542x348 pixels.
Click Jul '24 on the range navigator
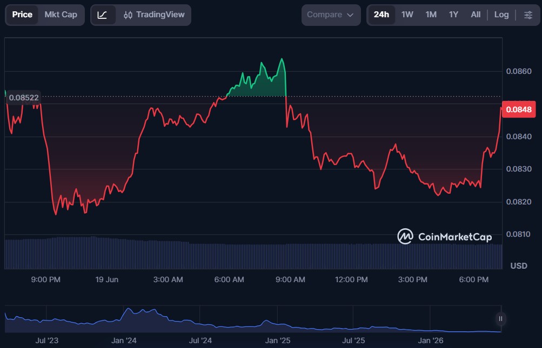pos(200,341)
